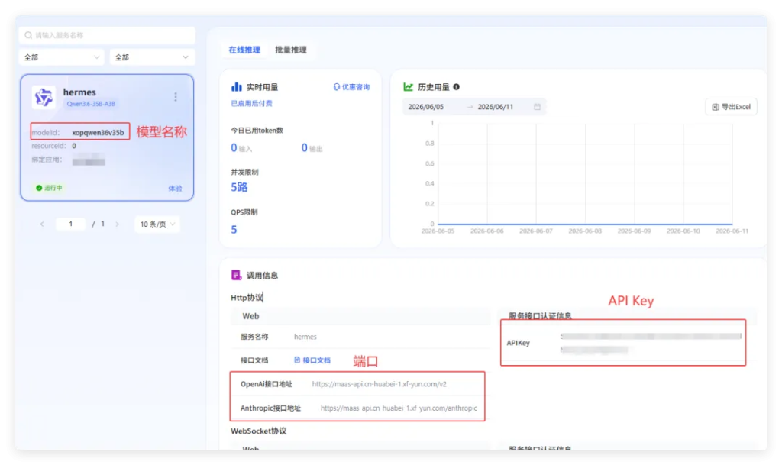Click the end date 2026/06/11 field
The width and height of the screenshot is (782, 465).
(495, 107)
